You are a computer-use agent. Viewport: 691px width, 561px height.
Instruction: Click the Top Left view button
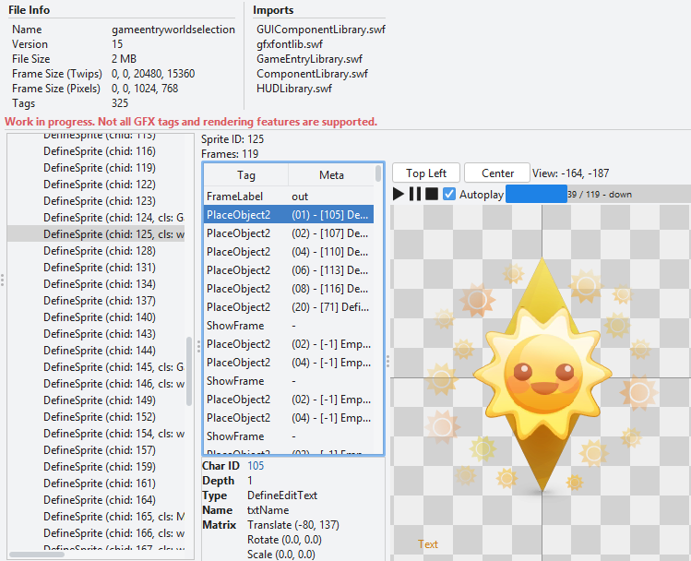point(426,173)
